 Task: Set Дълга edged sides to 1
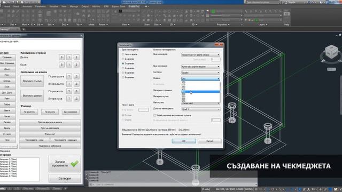(x=69, y=57)
